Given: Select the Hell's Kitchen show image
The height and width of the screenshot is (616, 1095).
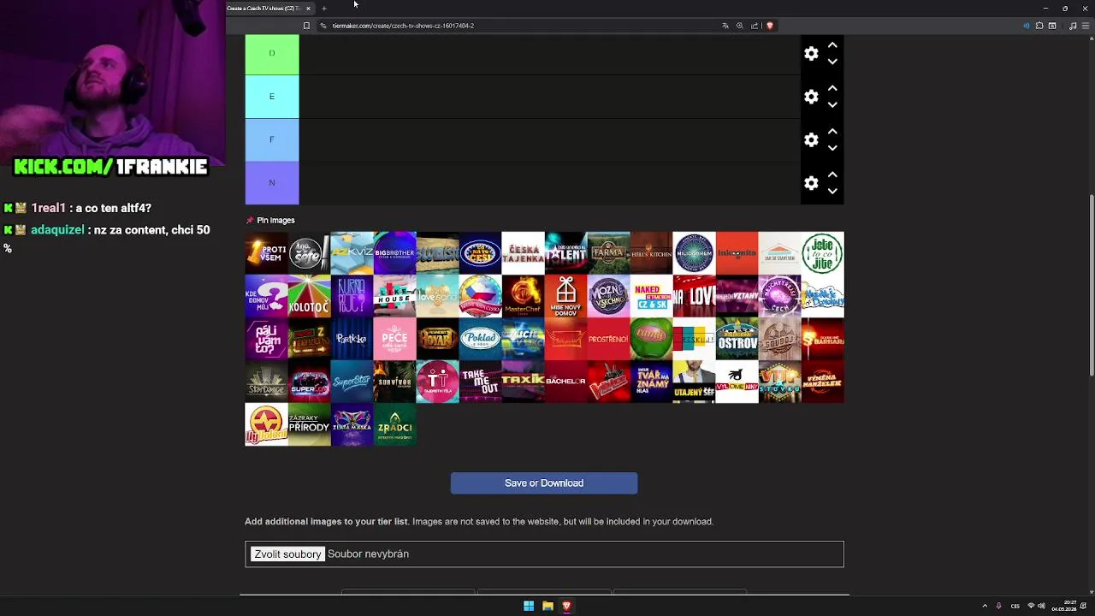Looking at the screenshot, I should (x=651, y=253).
